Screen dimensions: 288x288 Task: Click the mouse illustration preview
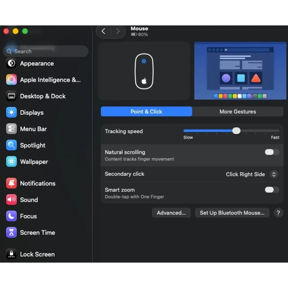144,71
